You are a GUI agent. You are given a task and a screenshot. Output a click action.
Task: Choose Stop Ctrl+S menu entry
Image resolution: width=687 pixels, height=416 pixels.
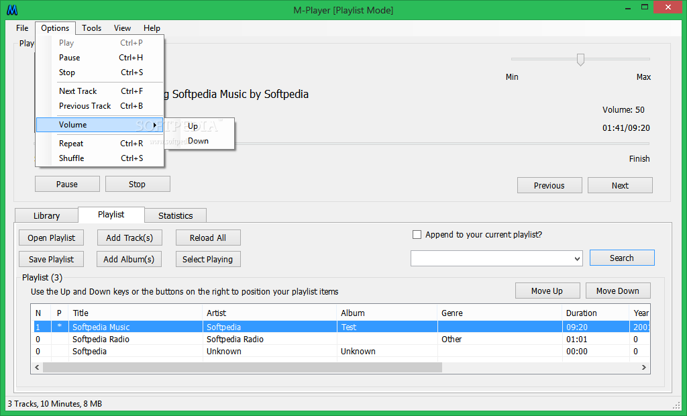100,72
